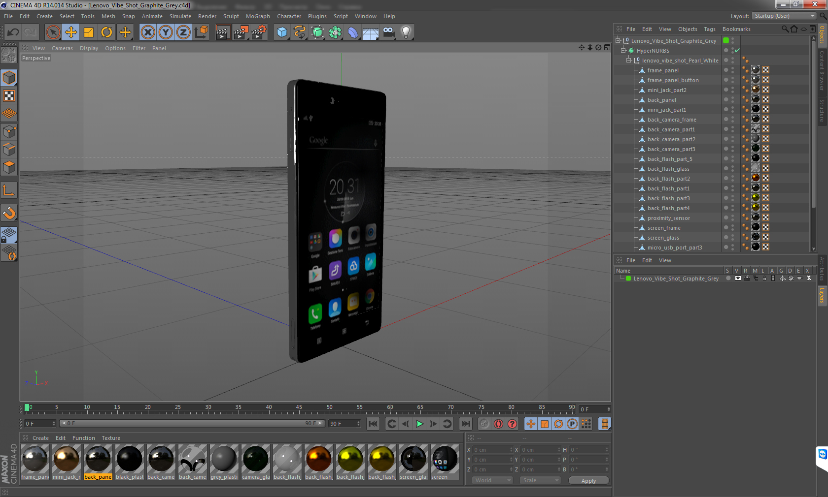The height and width of the screenshot is (497, 828).
Task: Toggle Autokeying button
Action: point(498,424)
